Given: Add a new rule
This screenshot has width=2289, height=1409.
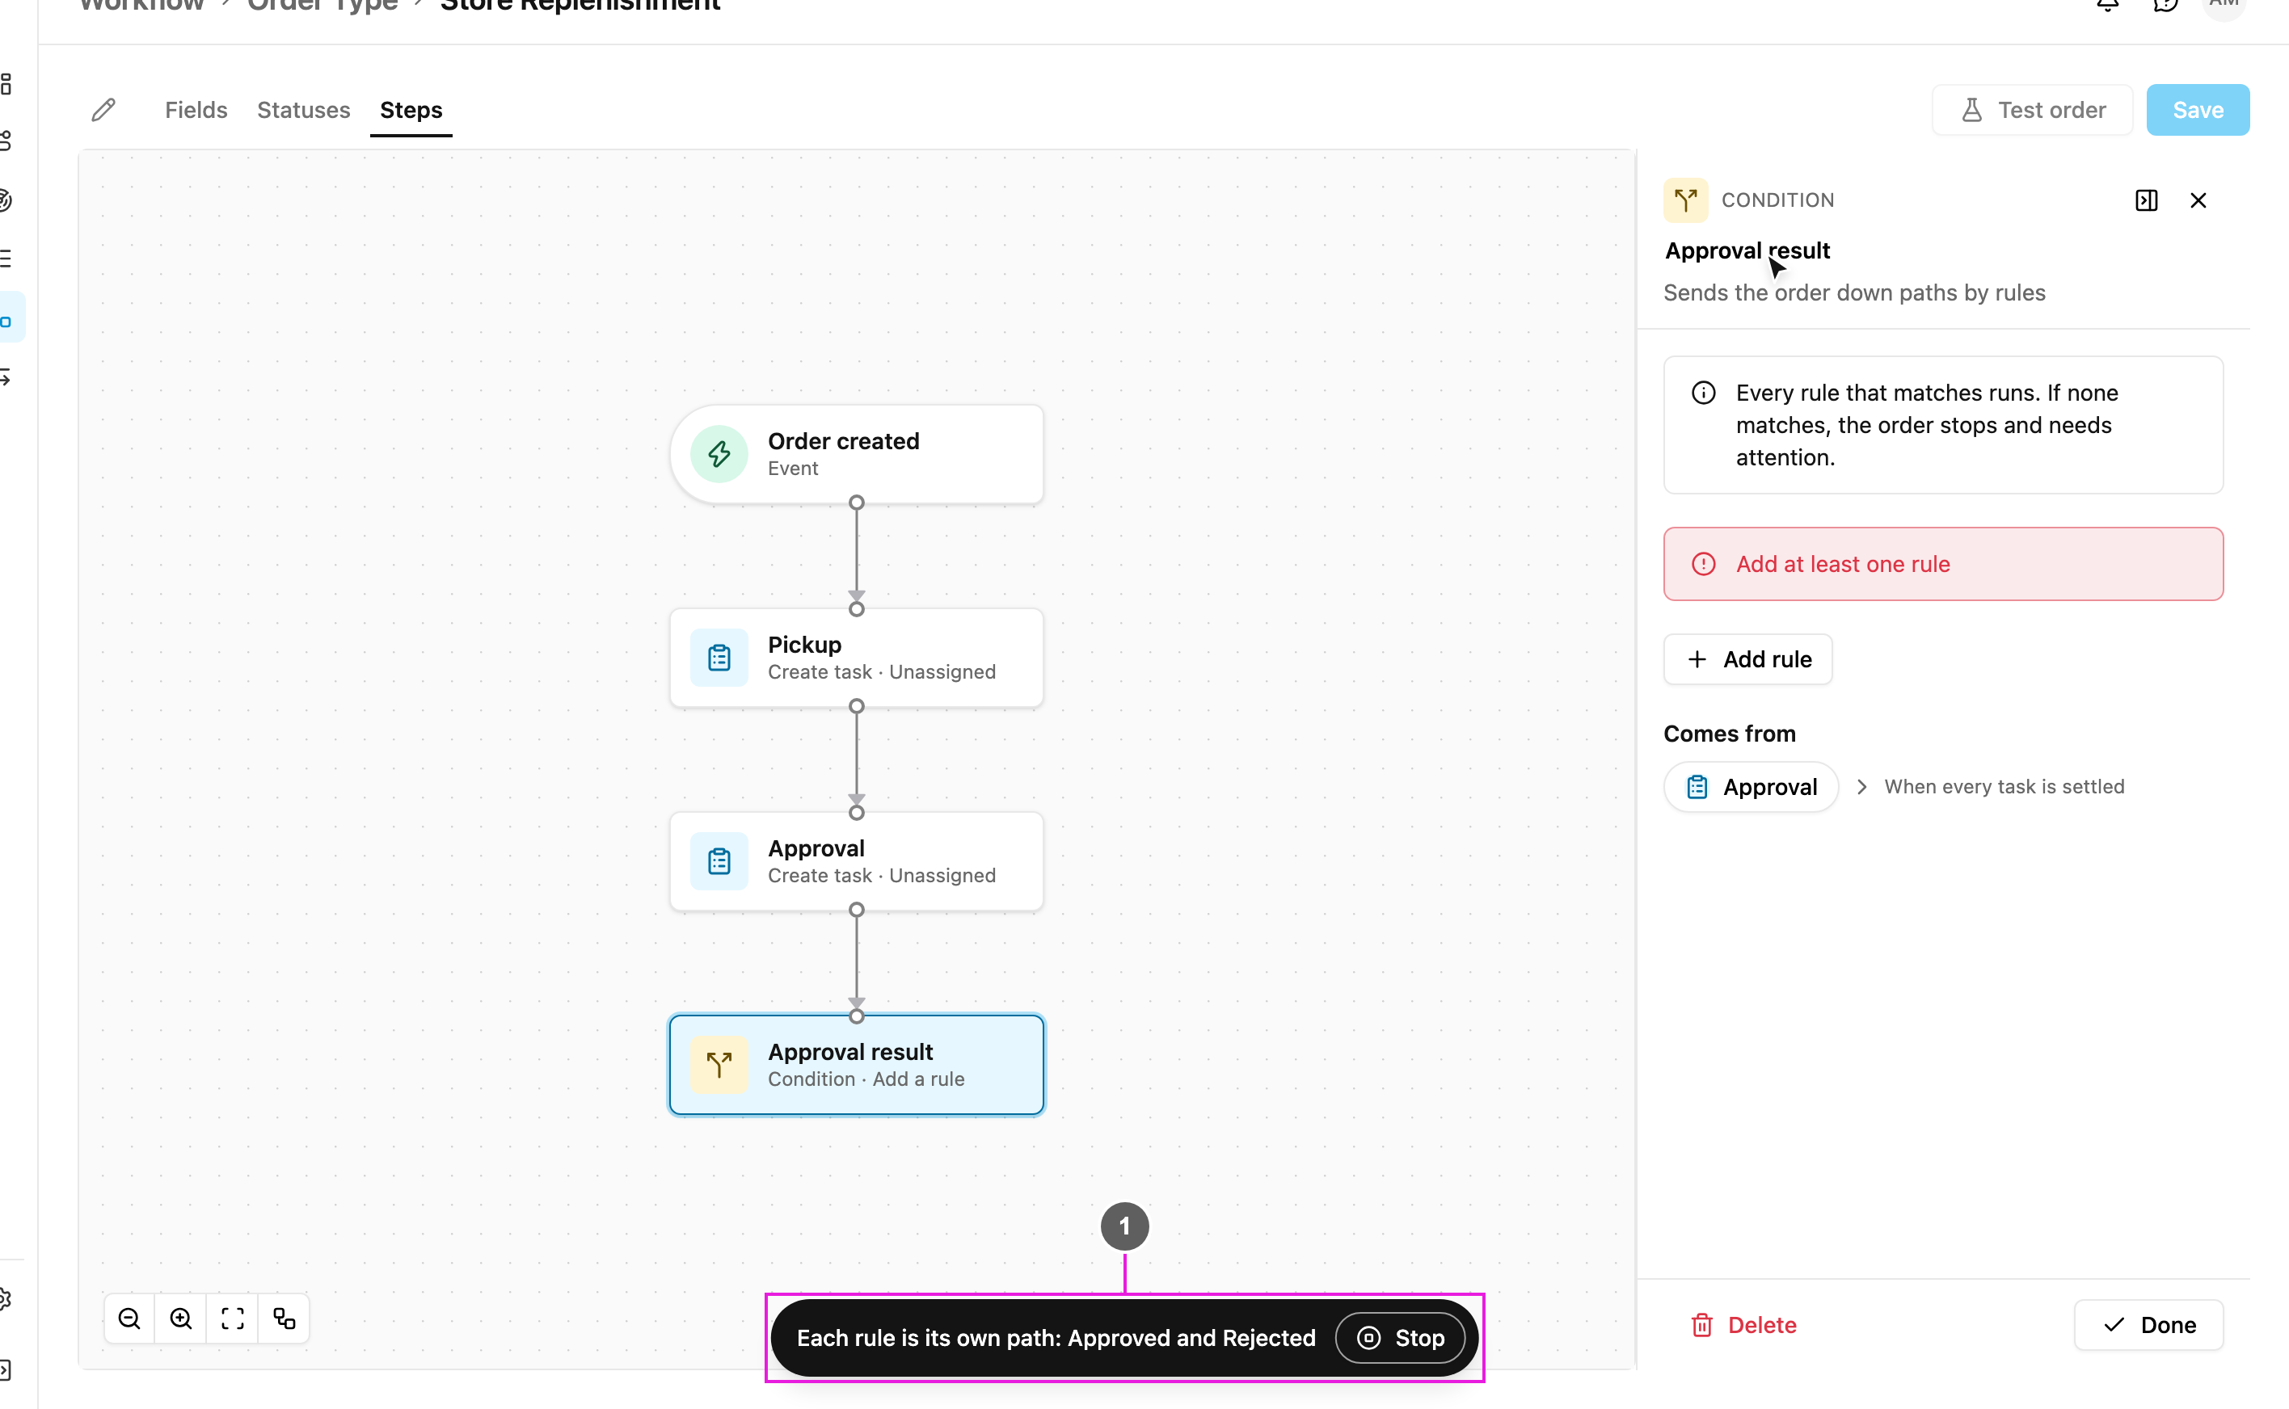Looking at the screenshot, I should tap(1747, 658).
